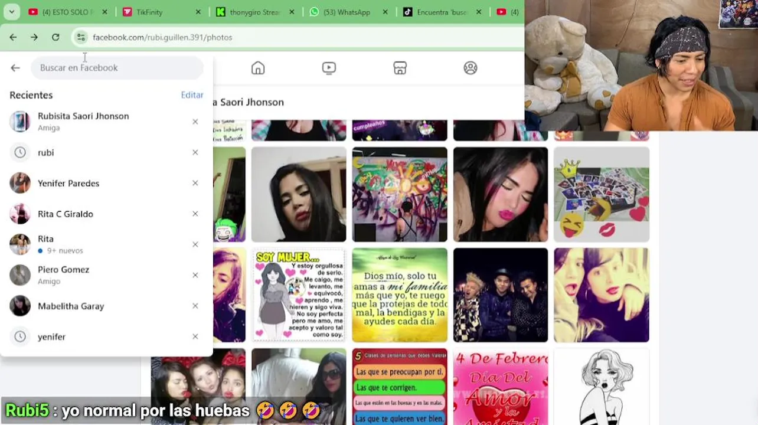Remove Rita C Giraldo from recents
Viewport: 758px width, 425px height.
pyautogui.click(x=195, y=214)
